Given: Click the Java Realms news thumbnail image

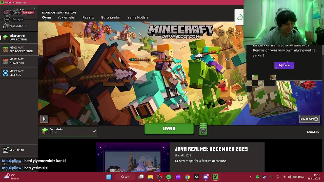Looking at the screenshot, I should pyautogui.click(x=133, y=157).
